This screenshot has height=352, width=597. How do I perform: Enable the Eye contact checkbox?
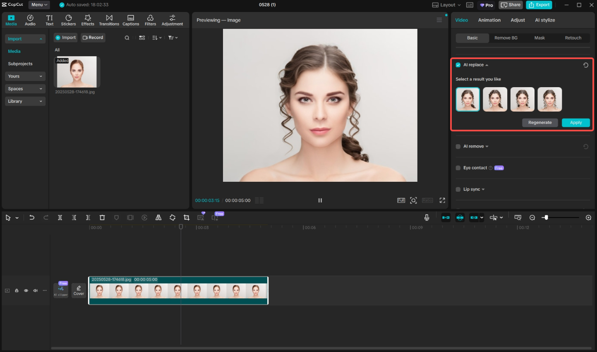coord(458,168)
